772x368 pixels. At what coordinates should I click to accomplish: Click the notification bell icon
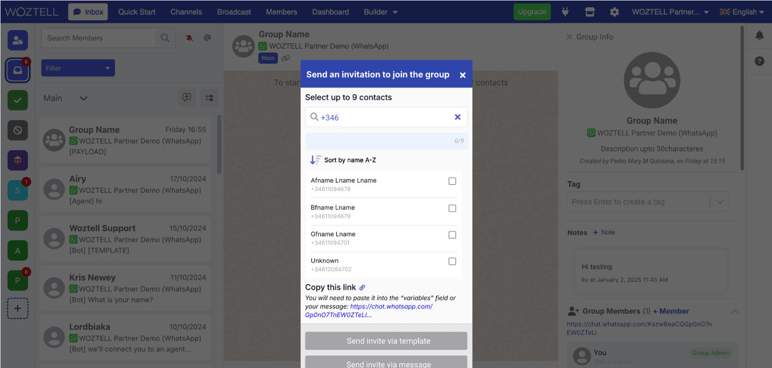pos(759,36)
